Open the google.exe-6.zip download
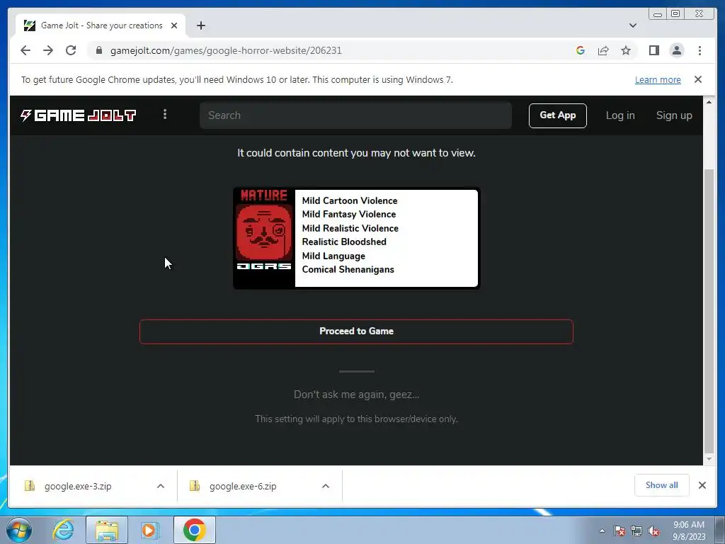The image size is (725, 544). pyautogui.click(x=243, y=486)
